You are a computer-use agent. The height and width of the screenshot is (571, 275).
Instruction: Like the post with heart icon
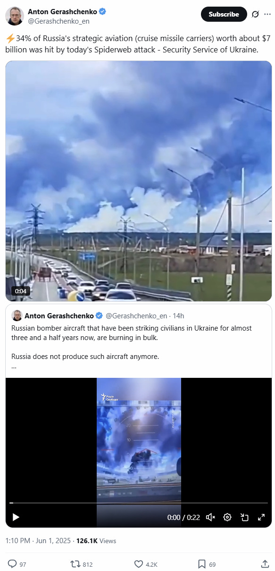139,564
